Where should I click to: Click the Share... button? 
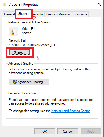click(19, 52)
